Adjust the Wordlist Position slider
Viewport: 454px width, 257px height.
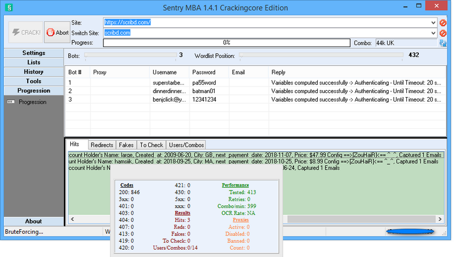tap(321, 55)
